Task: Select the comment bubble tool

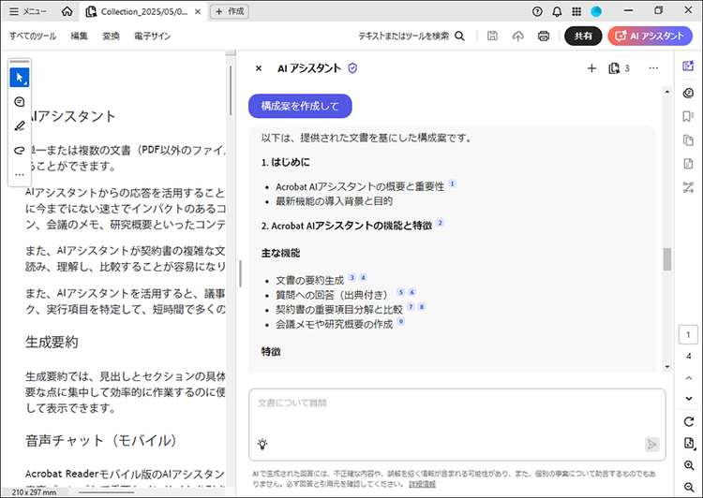Action: pyautogui.click(x=20, y=102)
